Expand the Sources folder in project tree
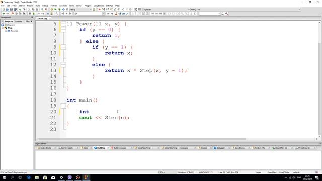Image resolution: width=322 pixels, height=181 pixels. (6, 31)
